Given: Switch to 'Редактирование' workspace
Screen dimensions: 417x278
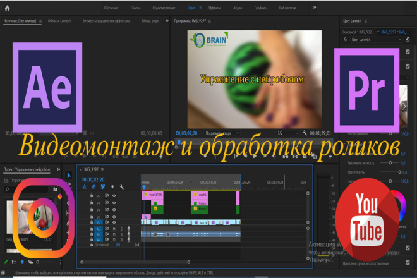Looking at the screenshot, I should 164,8.
